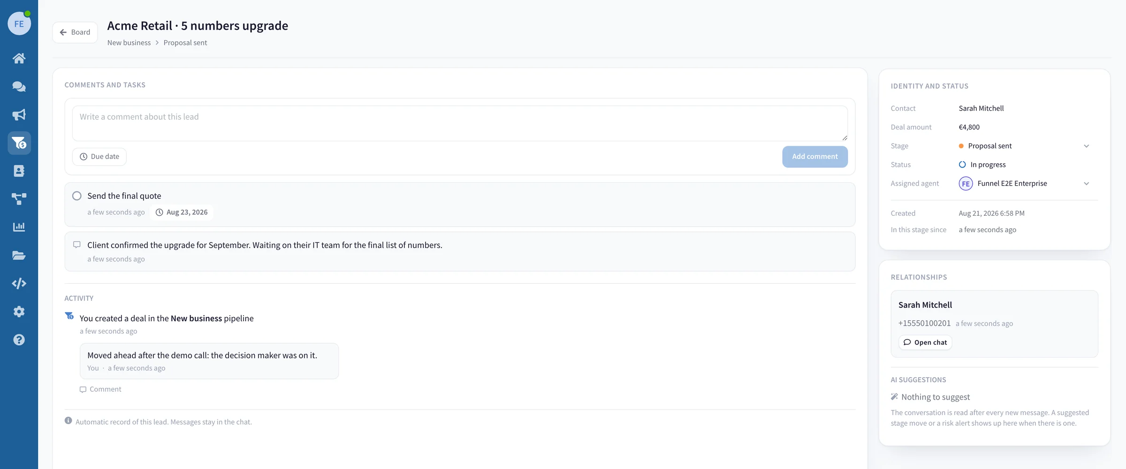Click 'You created a deal' activity entry

click(x=167, y=318)
